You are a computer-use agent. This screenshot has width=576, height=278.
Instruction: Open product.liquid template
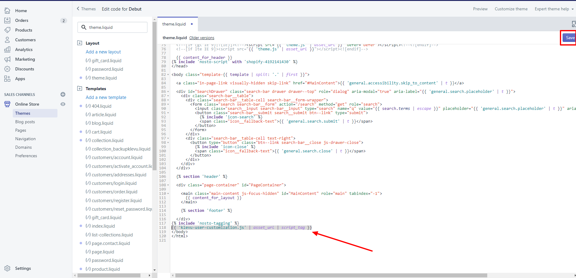106,269
